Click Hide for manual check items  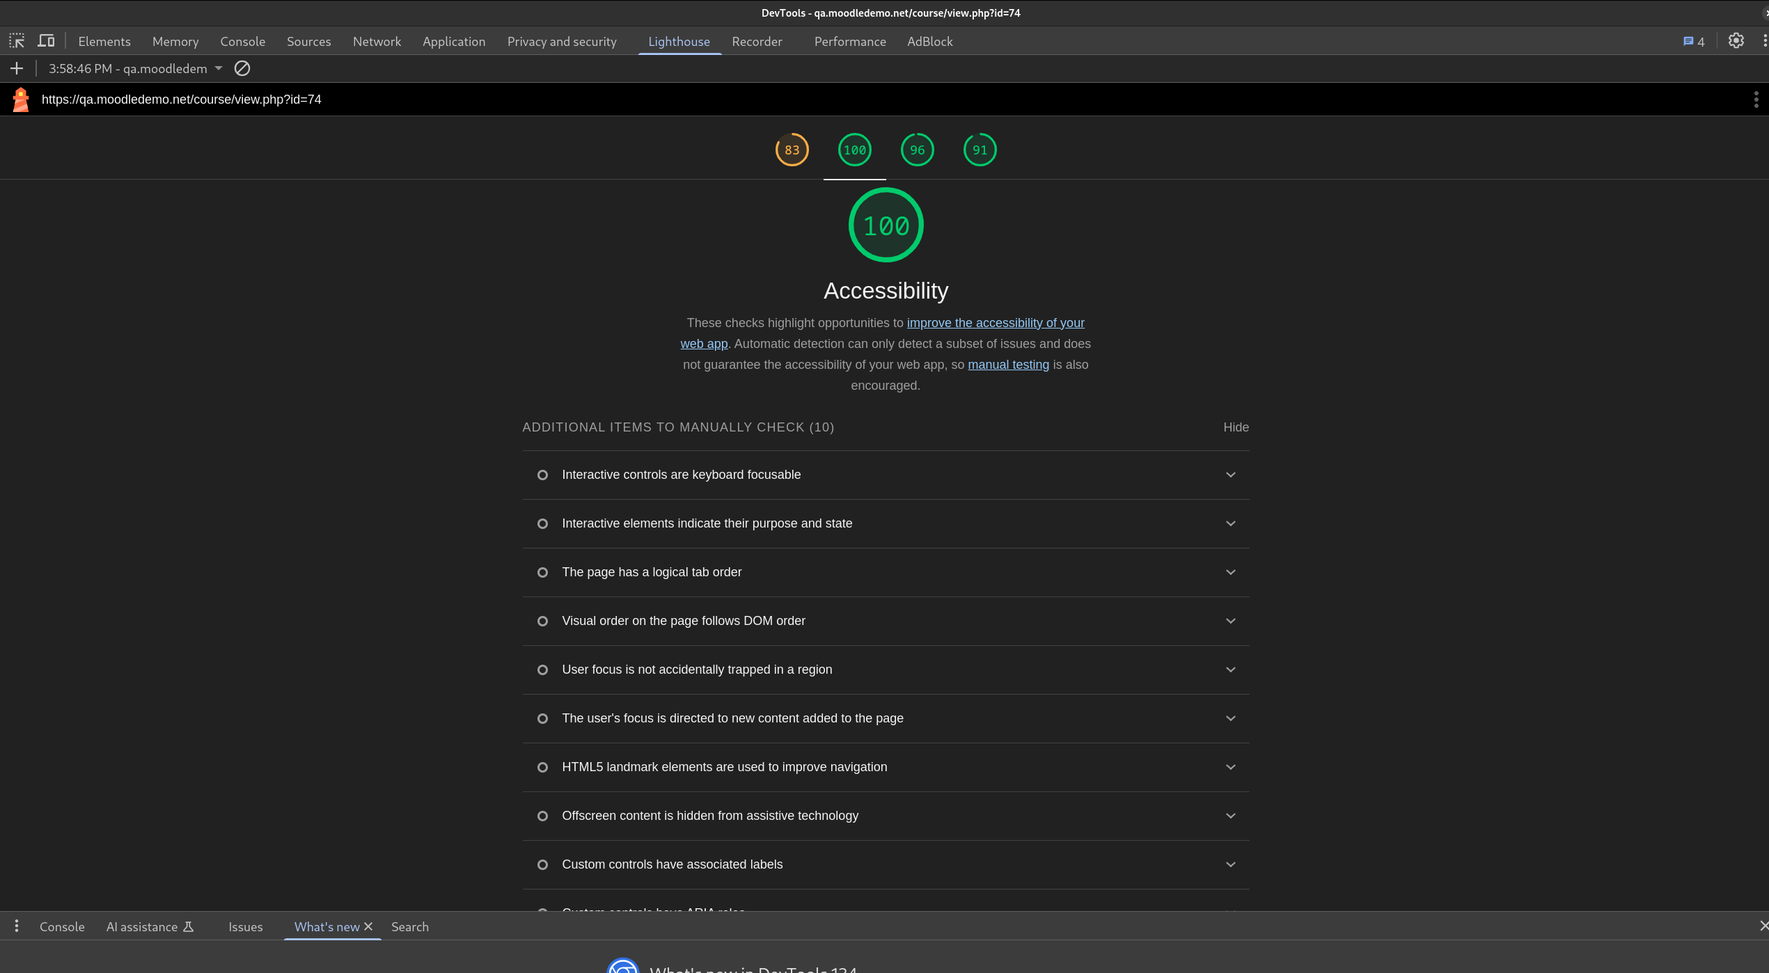pos(1236,427)
